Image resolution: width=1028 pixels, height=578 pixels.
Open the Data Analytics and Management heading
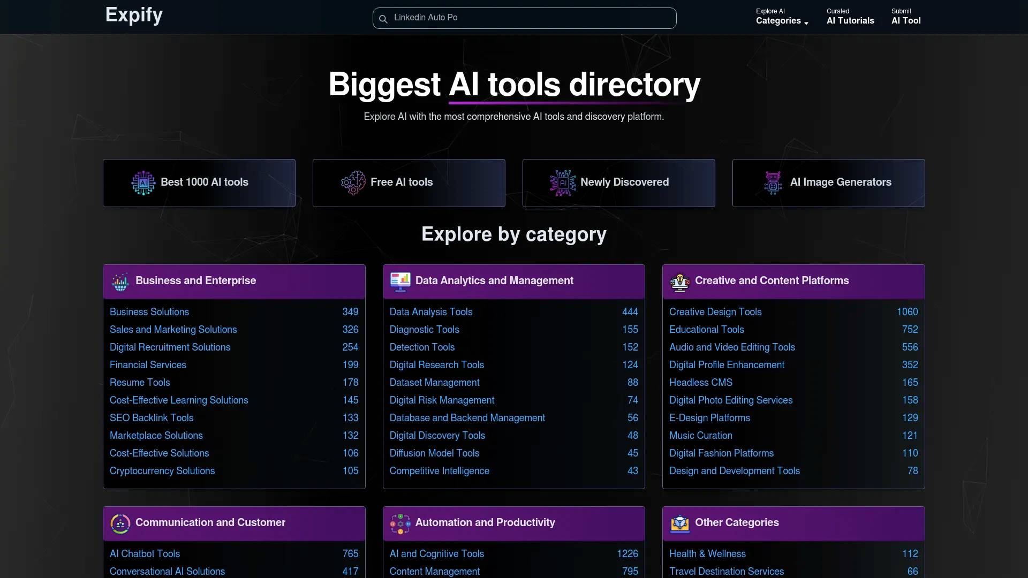point(494,280)
